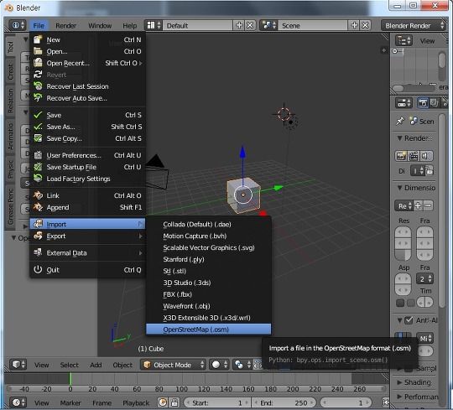Choose Wavefront (.obj) import format
This screenshot has height=410, width=453.
click(208, 306)
